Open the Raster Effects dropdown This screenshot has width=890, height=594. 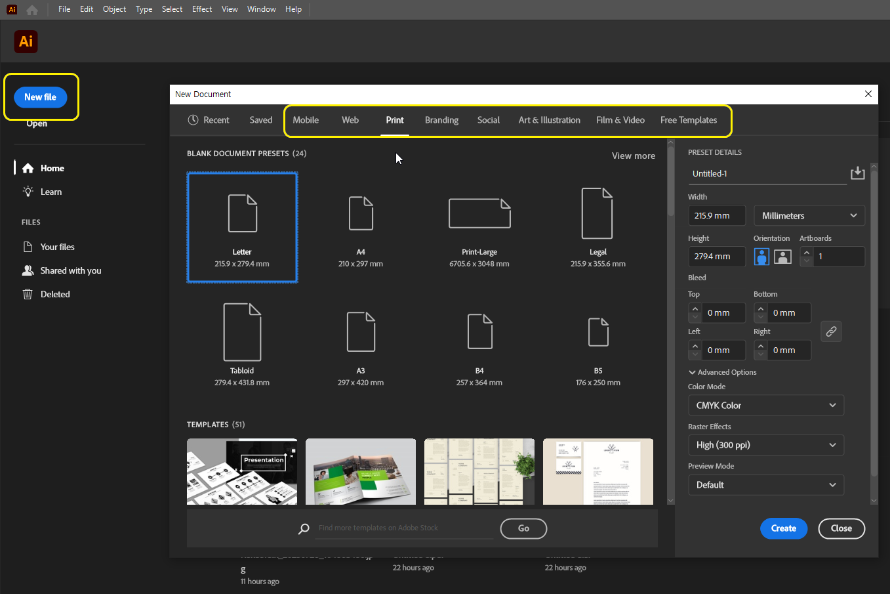tap(766, 444)
